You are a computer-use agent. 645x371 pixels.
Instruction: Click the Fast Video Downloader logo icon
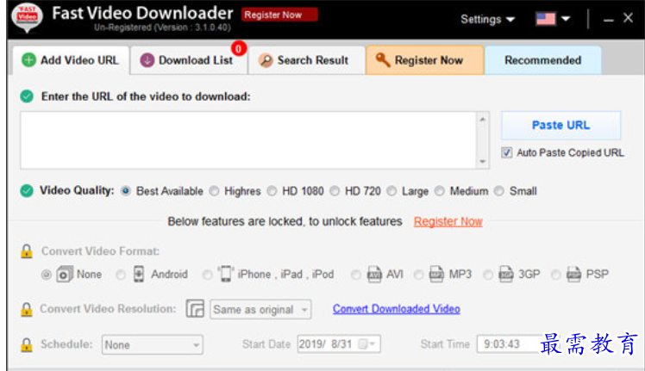(x=27, y=18)
